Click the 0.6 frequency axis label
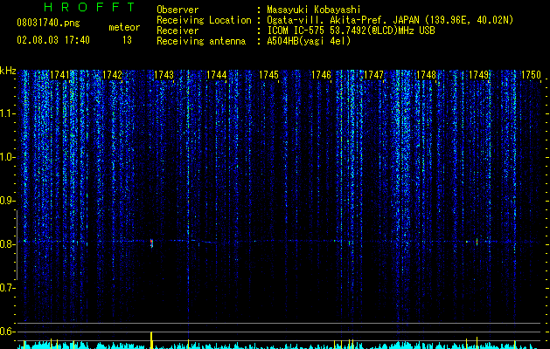Screen dimensions: 550x349 point(8,332)
